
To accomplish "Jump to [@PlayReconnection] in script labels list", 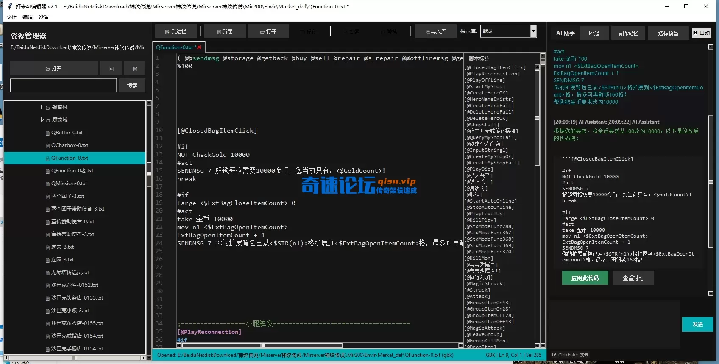I will 492,74.
